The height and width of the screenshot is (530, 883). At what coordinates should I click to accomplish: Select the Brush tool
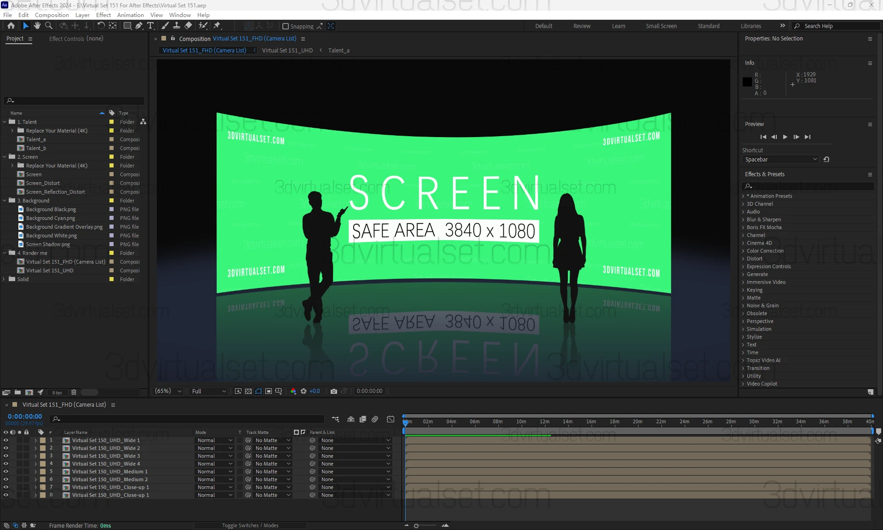point(165,26)
